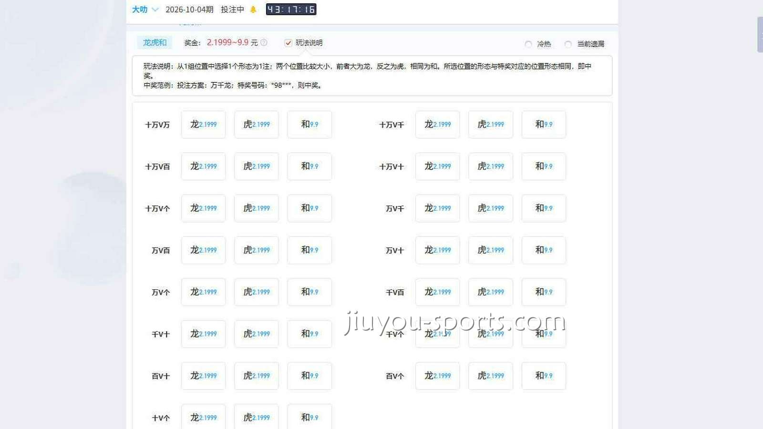Screen dimensions: 763x429
Task: Bet 虎 for 千V百
Action: (x=491, y=292)
